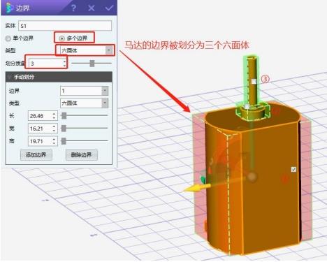Increase the 长 value with stepper
The image size is (327, 262).
(54, 114)
